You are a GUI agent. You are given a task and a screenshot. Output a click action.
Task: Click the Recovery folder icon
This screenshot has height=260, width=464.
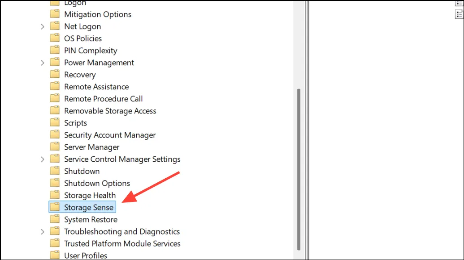(55, 74)
